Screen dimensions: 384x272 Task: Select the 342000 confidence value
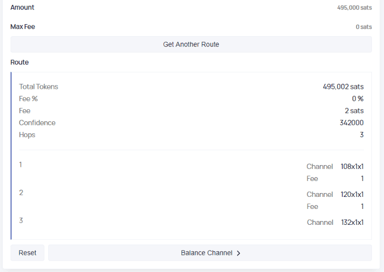352,123
